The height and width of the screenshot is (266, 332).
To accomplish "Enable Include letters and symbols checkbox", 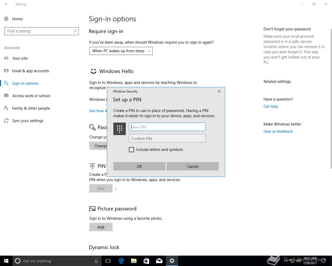I will point(132,150).
